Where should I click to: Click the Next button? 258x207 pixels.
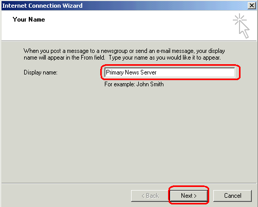pos(189,196)
